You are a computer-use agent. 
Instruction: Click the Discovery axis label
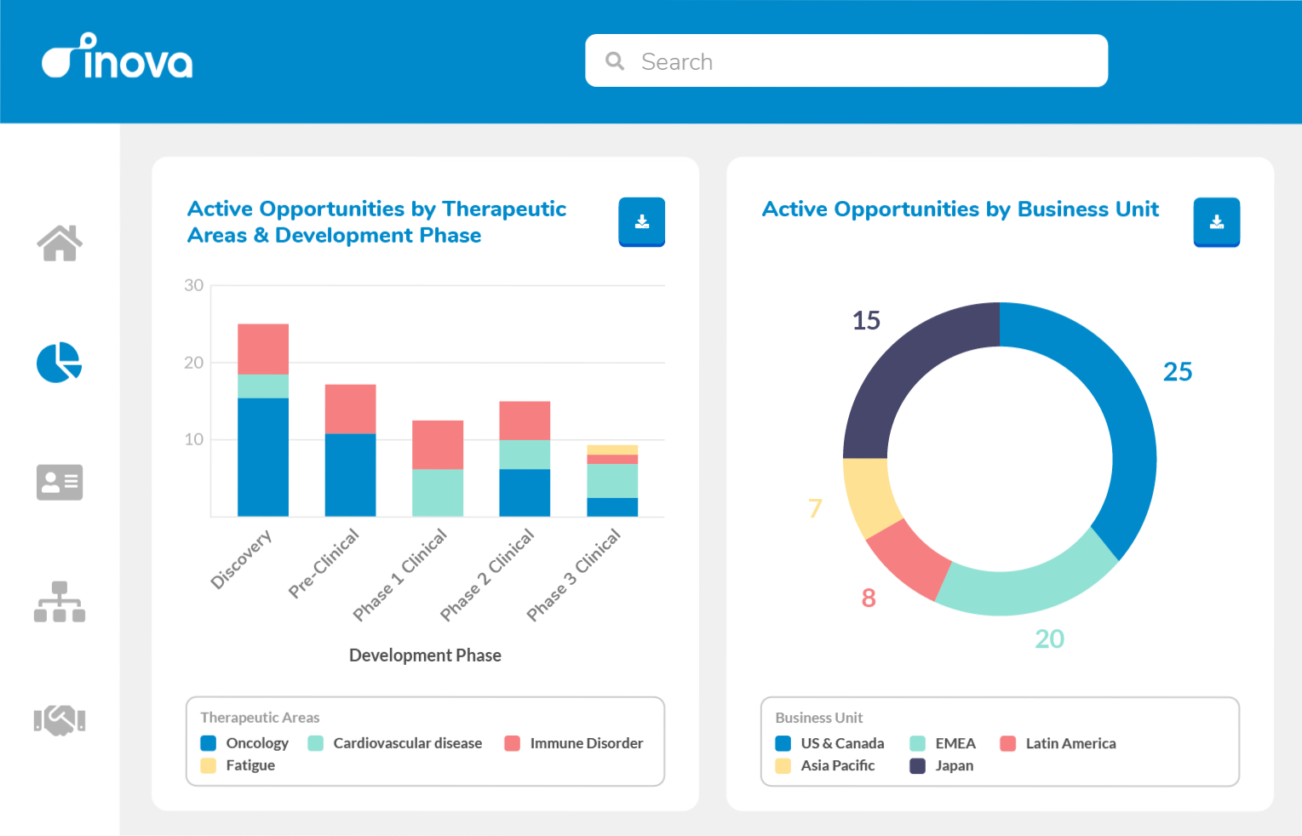(x=242, y=558)
